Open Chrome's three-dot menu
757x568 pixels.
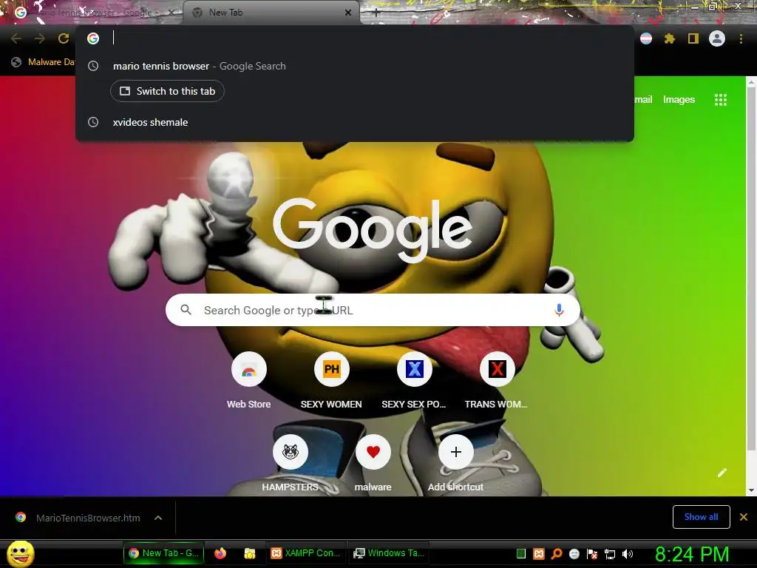741,38
